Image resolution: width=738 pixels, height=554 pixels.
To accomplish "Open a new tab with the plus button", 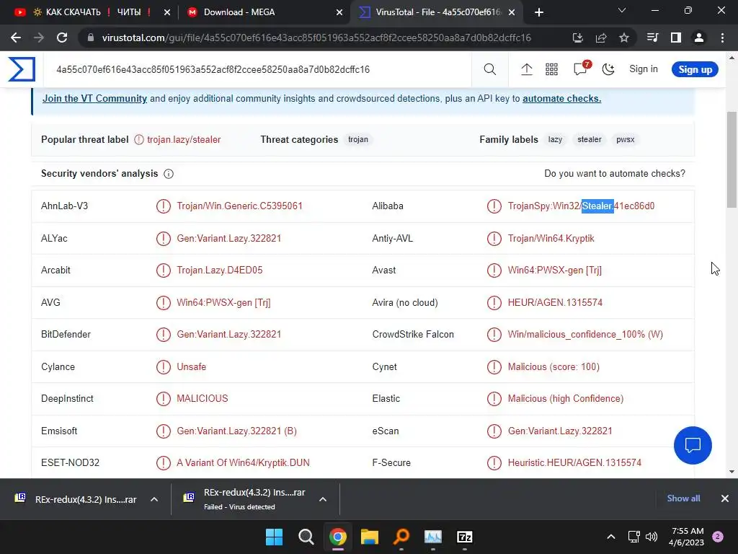I will point(539,12).
